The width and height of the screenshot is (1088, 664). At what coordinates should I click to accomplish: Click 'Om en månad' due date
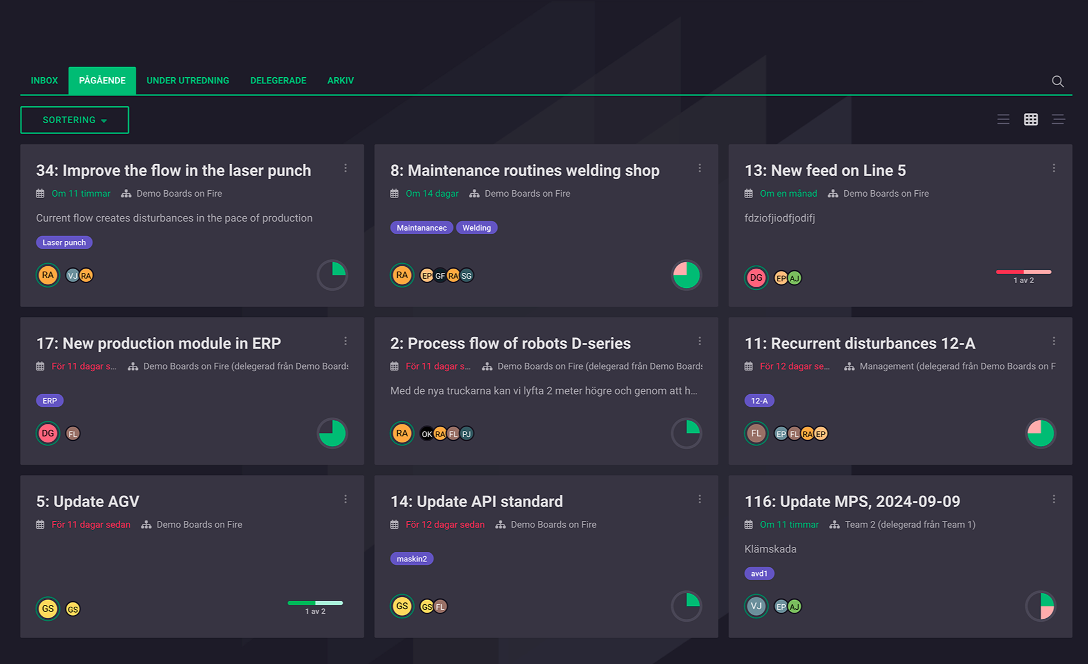click(x=788, y=194)
